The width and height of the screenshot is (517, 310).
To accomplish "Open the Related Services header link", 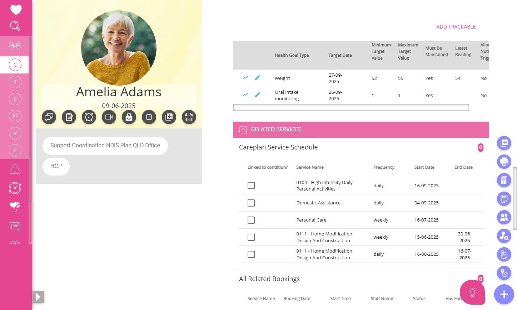I will (276, 129).
